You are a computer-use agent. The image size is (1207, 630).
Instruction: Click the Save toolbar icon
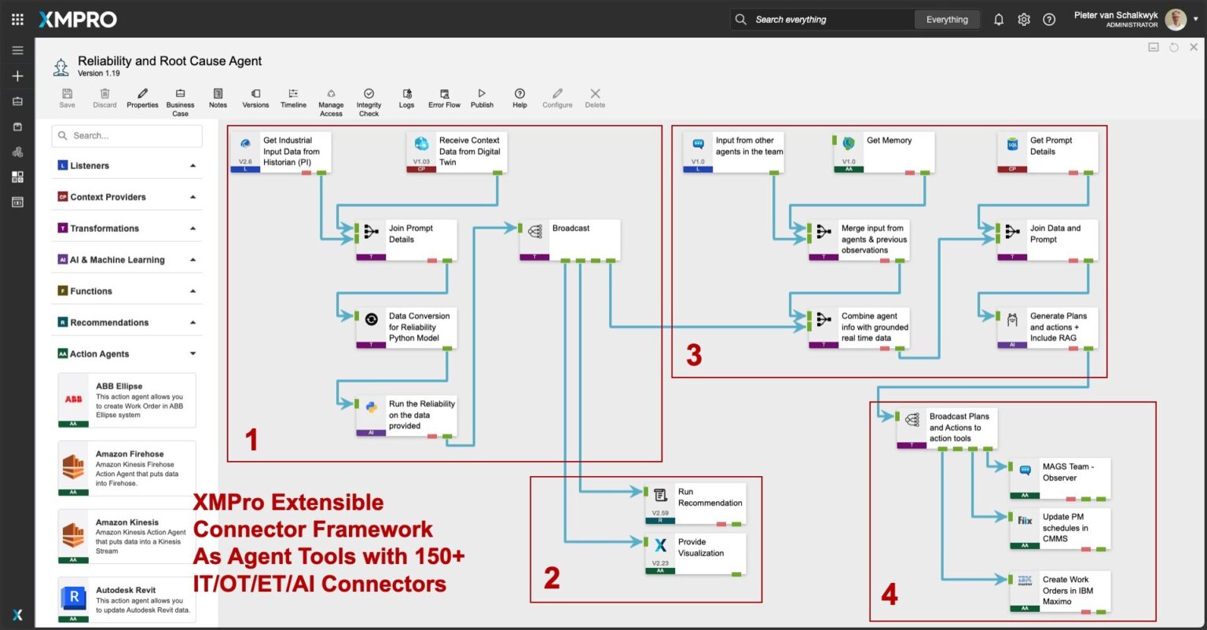click(x=68, y=97)
